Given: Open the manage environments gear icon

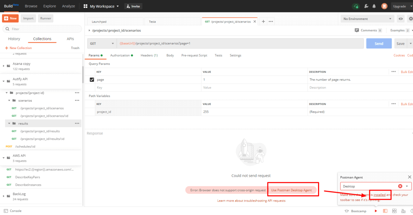Looking at the screenshot, I should tap(410, 19).
